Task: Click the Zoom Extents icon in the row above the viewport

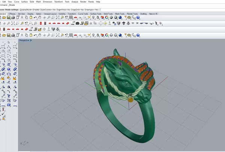Action: [x=57, y=35]
